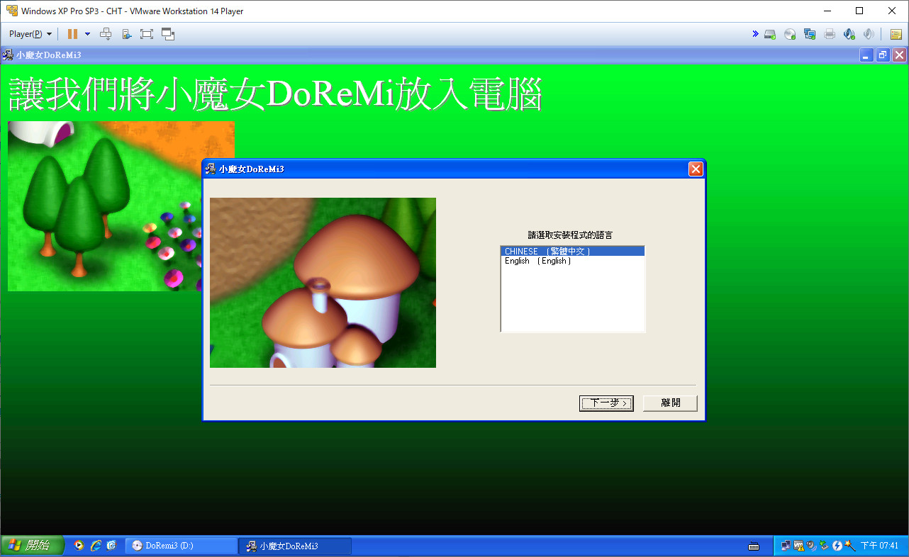
Task: Click the tray icon left of the clock
Action: click(x=850, y=546)
